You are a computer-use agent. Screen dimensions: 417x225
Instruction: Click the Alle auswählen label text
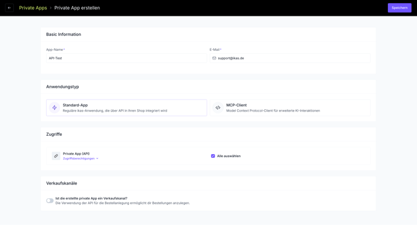(x=229, y=156)
